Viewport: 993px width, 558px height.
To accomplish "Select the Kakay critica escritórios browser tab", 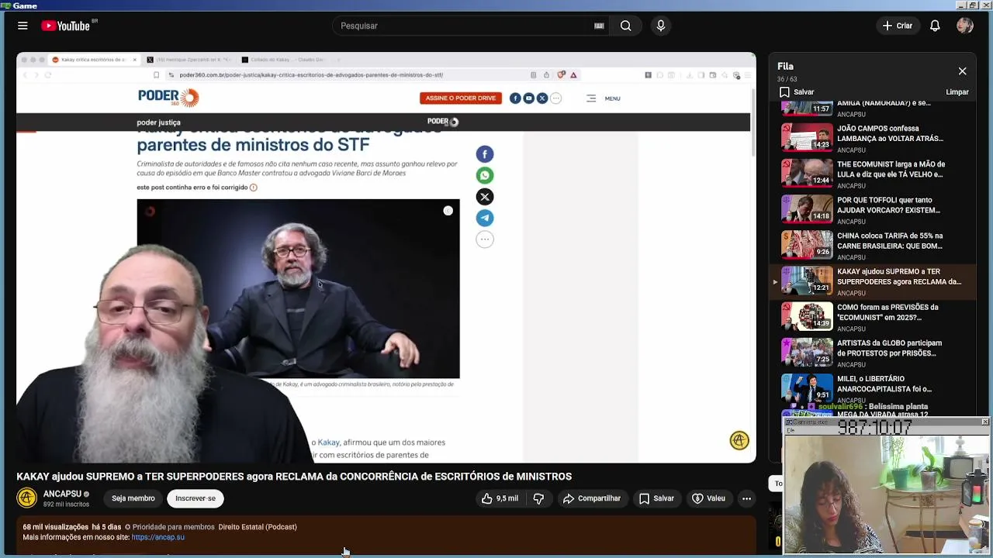I will tap(93, 60).
